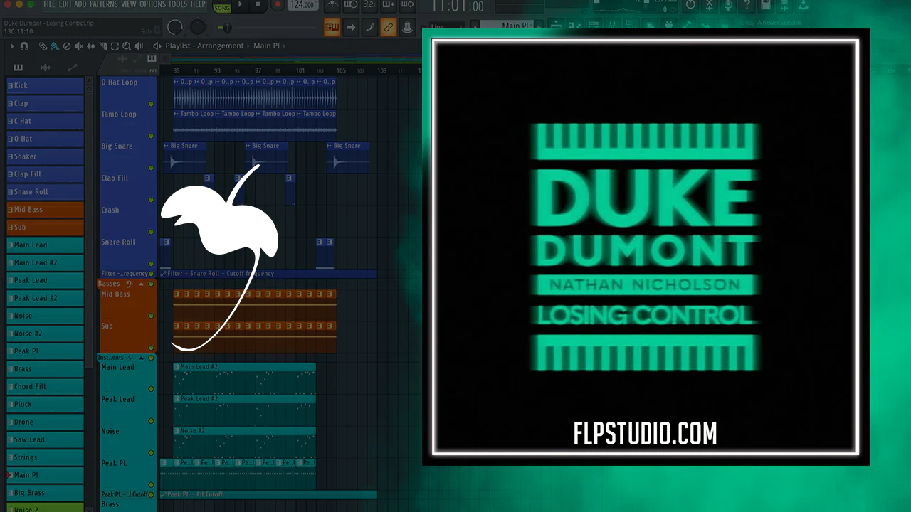This screenshot has height=512, width=911.
Task: Stop playback with the stop button
Action: (258, 5)
